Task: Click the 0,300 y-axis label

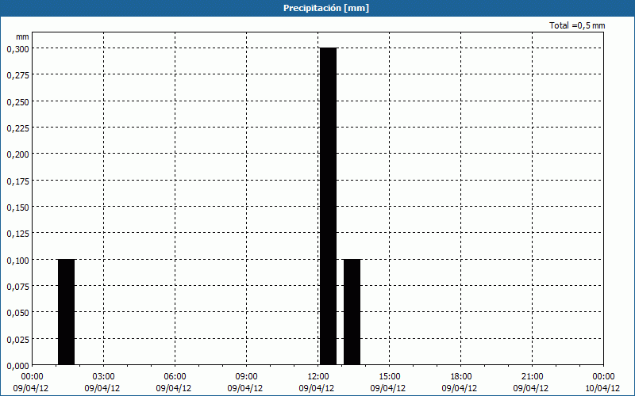Action: pos(17,49)
